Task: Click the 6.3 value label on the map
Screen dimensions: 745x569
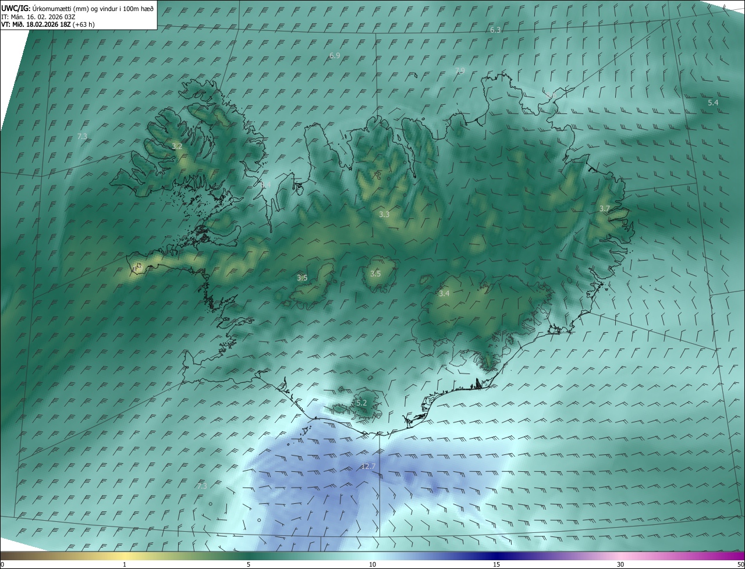Action: pyautogui.click(x=495, y=30)
